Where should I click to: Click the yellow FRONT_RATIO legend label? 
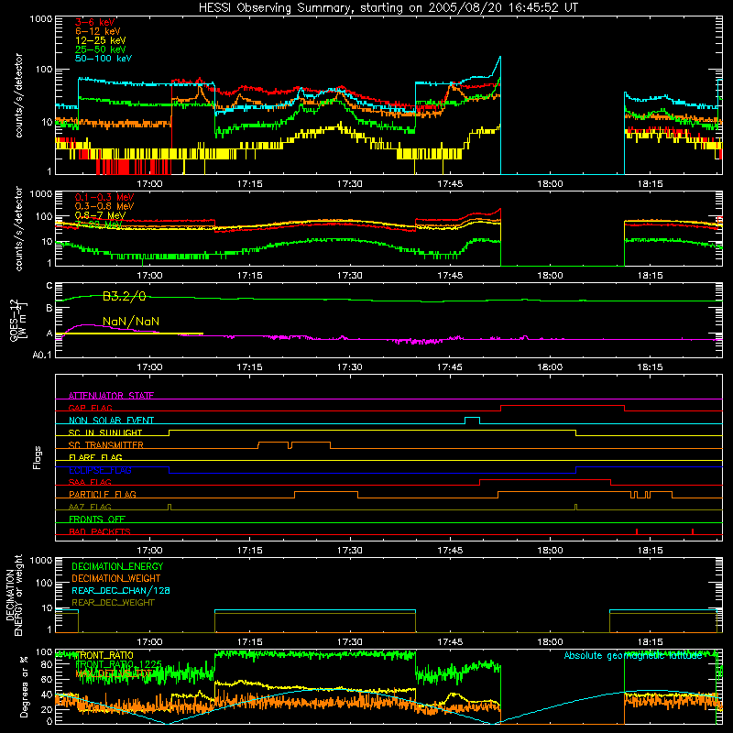click(104, 655)
